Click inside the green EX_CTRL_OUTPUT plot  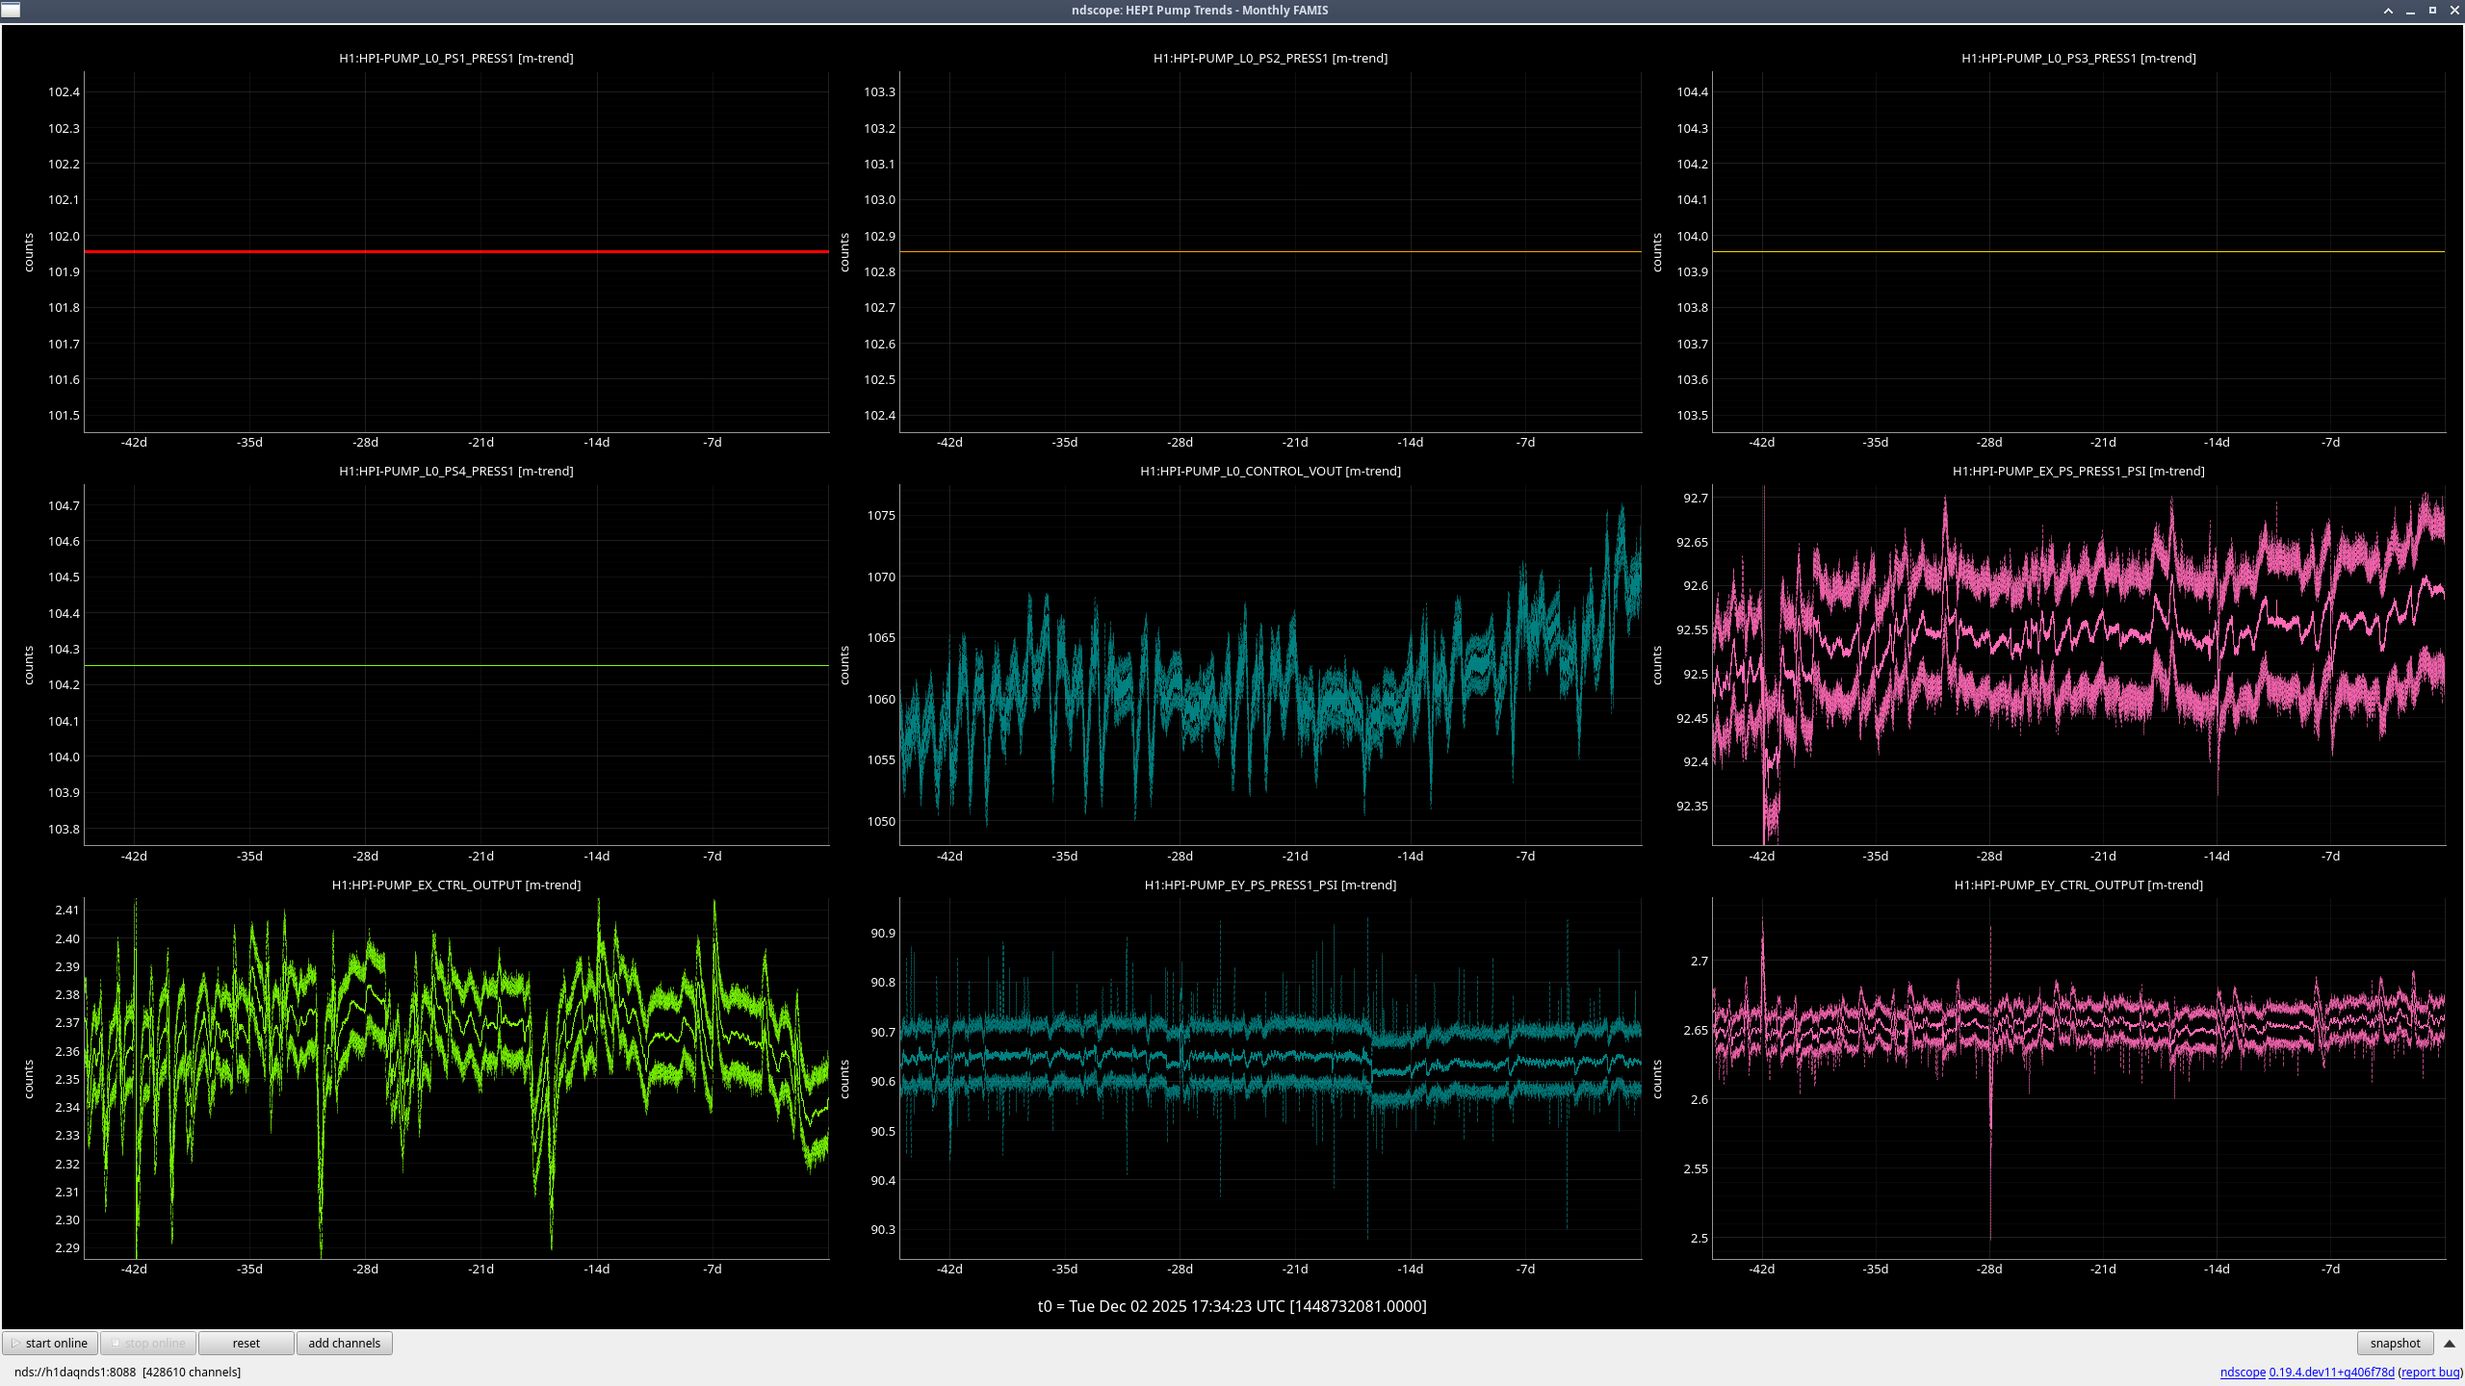tap(456, 1078)
